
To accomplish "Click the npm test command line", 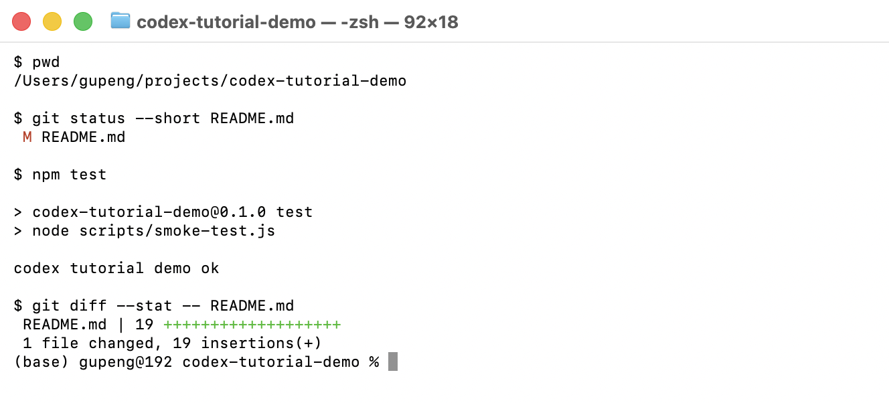I will (60, 175).
